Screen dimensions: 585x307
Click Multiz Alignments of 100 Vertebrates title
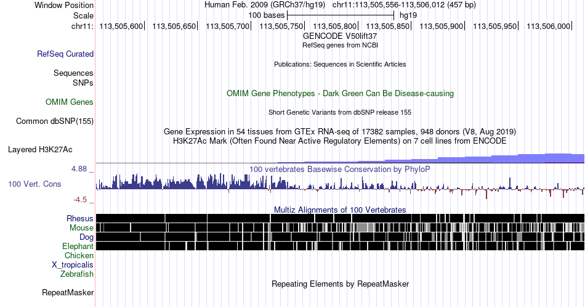(340, 210)
